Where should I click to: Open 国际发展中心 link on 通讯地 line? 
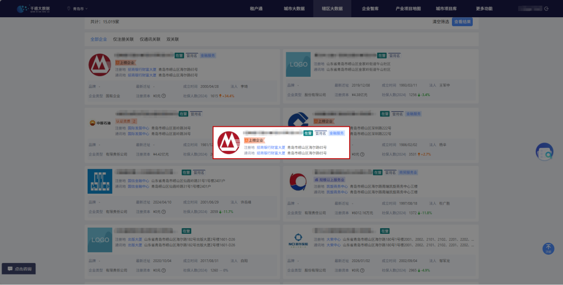point(138,134)
